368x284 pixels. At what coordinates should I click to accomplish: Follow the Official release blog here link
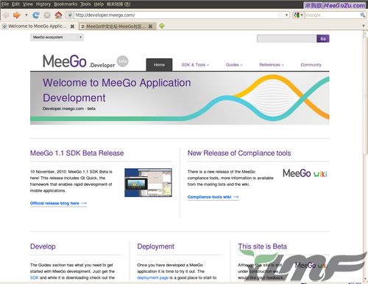click(58, 204)
